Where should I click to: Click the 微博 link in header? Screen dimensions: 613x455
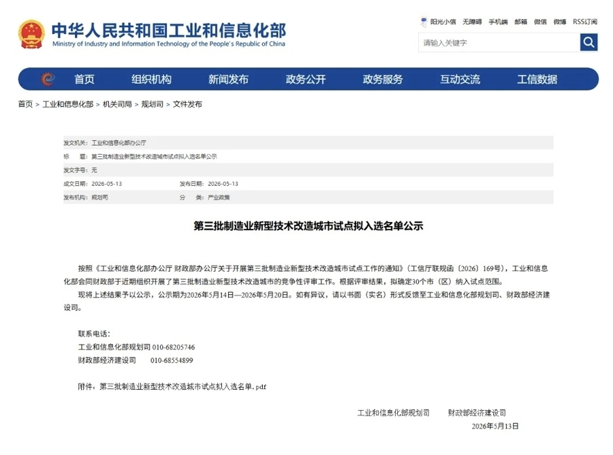[560, 22]
